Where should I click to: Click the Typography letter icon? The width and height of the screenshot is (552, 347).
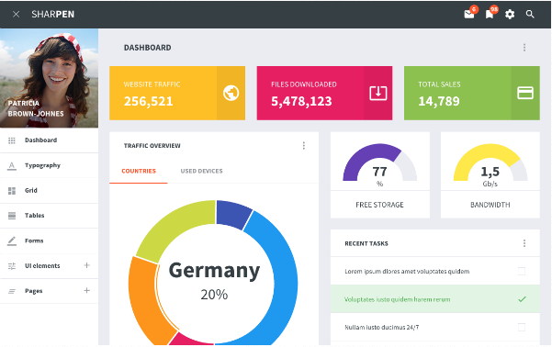tap(12, 166)
